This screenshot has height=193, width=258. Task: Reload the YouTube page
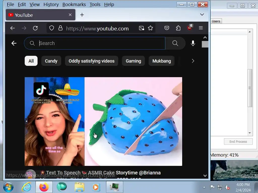(35, 28)
